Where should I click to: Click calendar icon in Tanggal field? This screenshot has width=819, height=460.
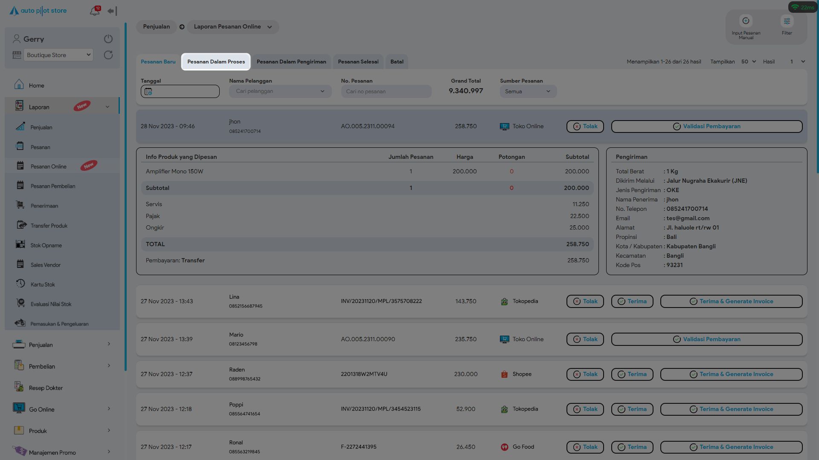(x=148, y=92)
